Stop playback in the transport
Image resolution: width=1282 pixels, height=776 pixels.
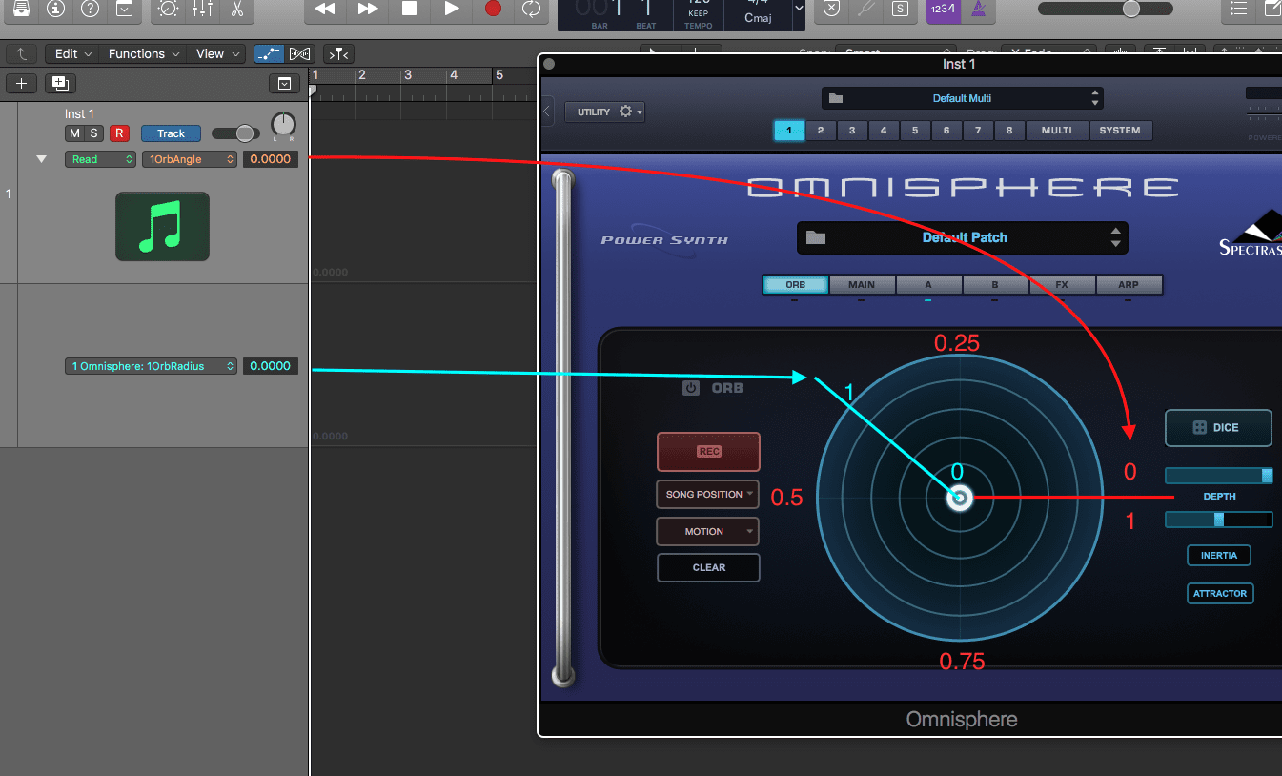click(x=409, y=10)
